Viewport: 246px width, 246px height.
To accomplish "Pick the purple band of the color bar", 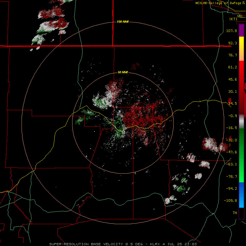I will click(241, 31).
